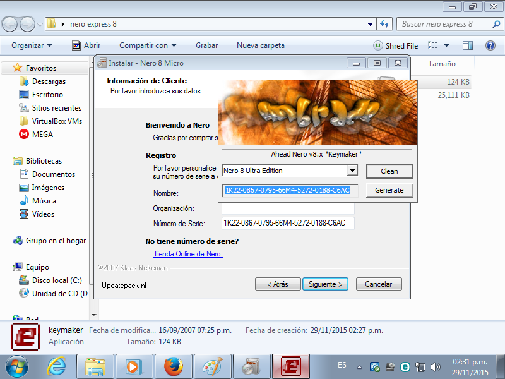Click Abrir in the Explorer toolbar

(x=86, y=45)
